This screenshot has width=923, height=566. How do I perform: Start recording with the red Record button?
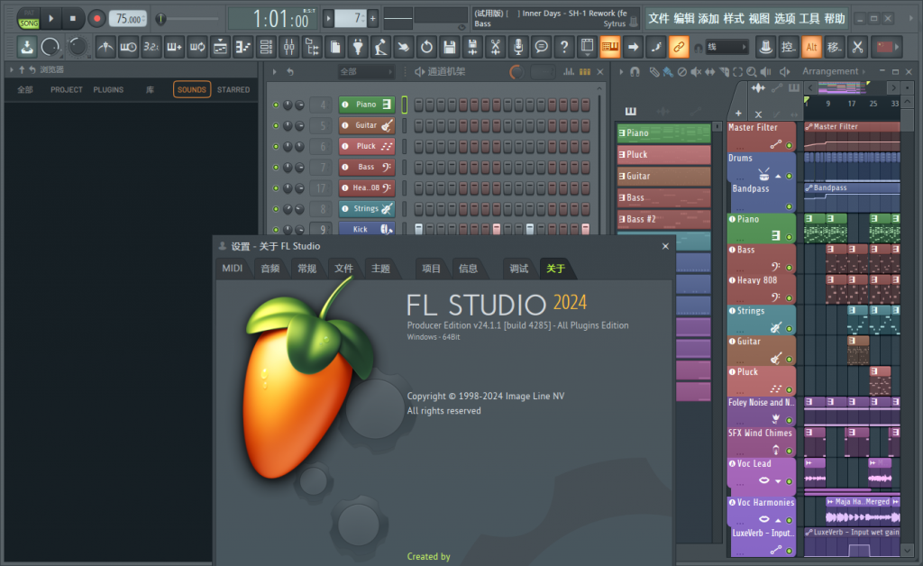[x=96, y=19]
